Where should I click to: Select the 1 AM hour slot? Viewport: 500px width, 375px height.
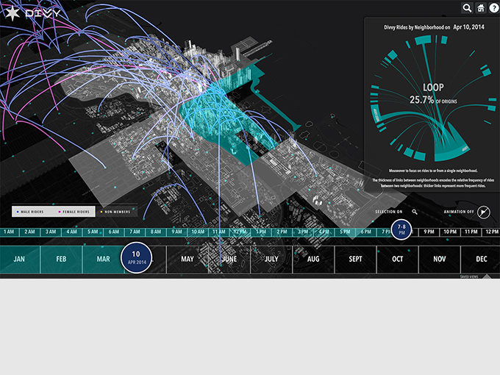(9, 232)
